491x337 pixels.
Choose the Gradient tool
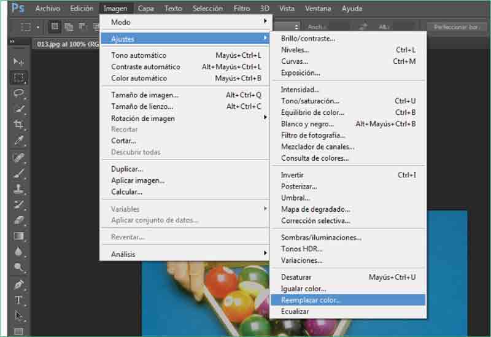[x=19, y=236]
